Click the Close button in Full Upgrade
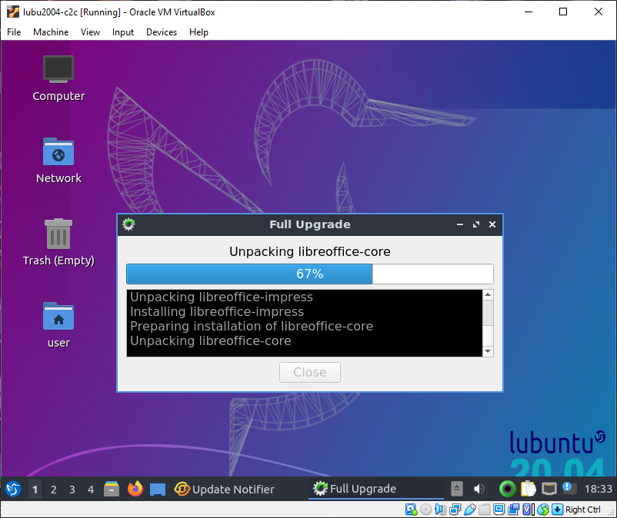This screenshot has height=518, width=617. (x=310, y=372)
